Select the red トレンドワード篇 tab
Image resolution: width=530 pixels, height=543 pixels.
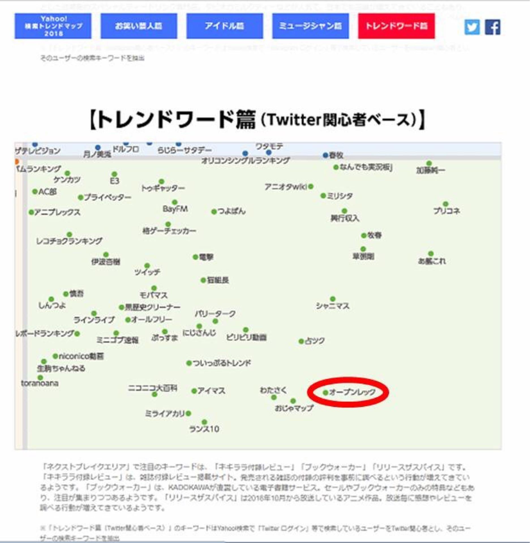396,26
